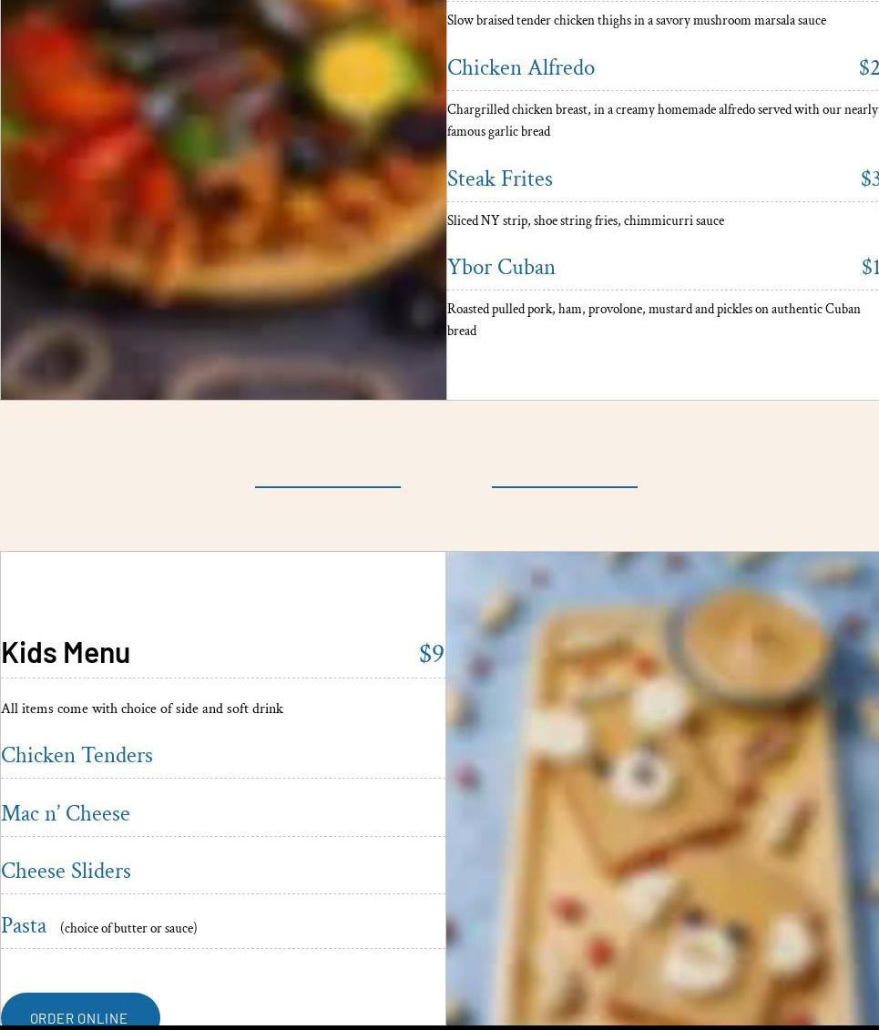This screenshot has height=1030, width=879.
Task: Click the Kids Menu heading
Action: (x=66, y=653)
